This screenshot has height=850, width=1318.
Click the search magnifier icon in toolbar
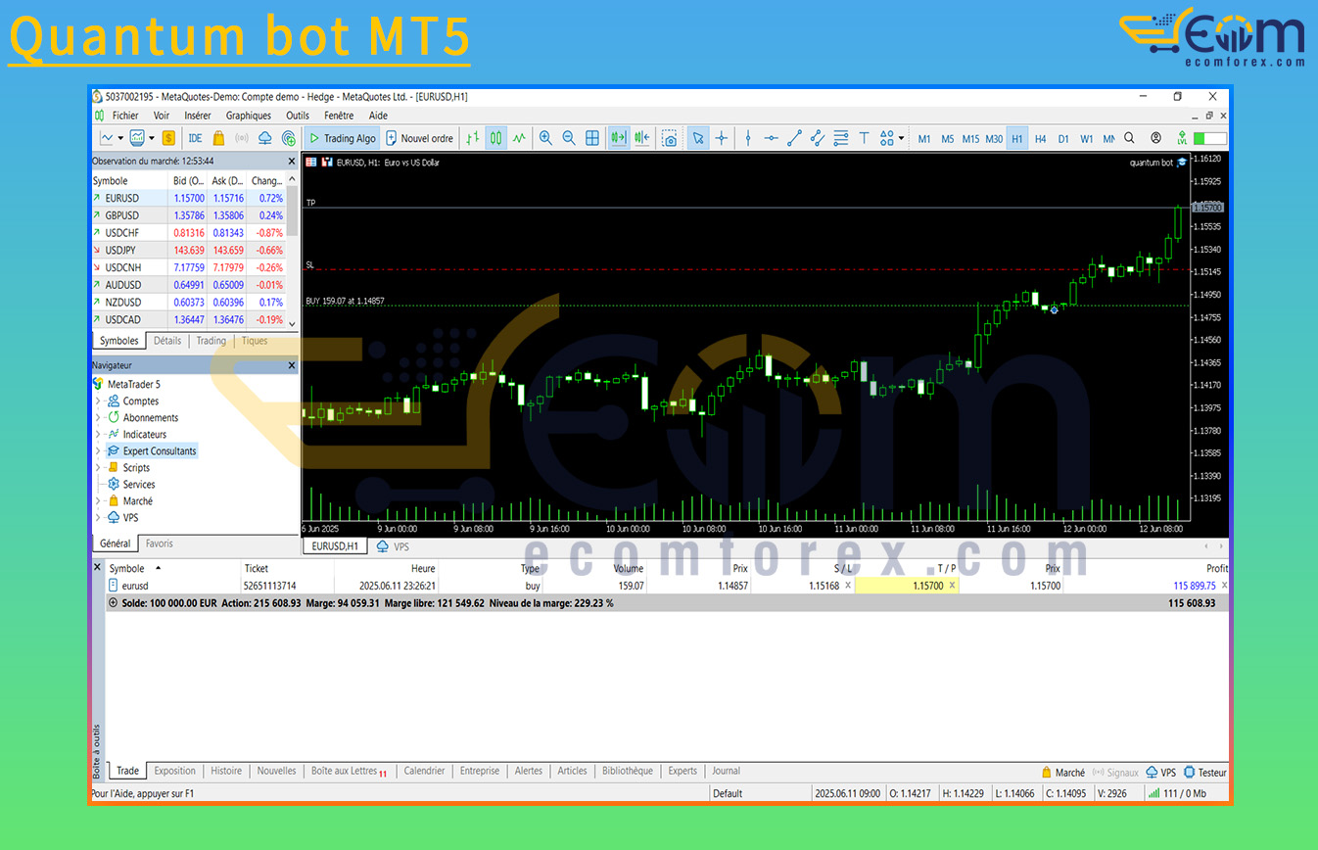pyautogui.click(x=1129, y=138)
